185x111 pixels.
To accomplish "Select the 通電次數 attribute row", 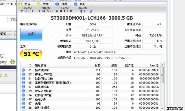I will pyautogui.click(x=90, y=99).
